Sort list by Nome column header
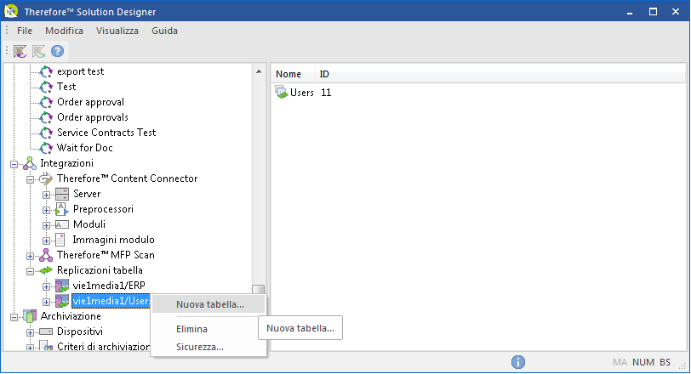 coord(293,74)
